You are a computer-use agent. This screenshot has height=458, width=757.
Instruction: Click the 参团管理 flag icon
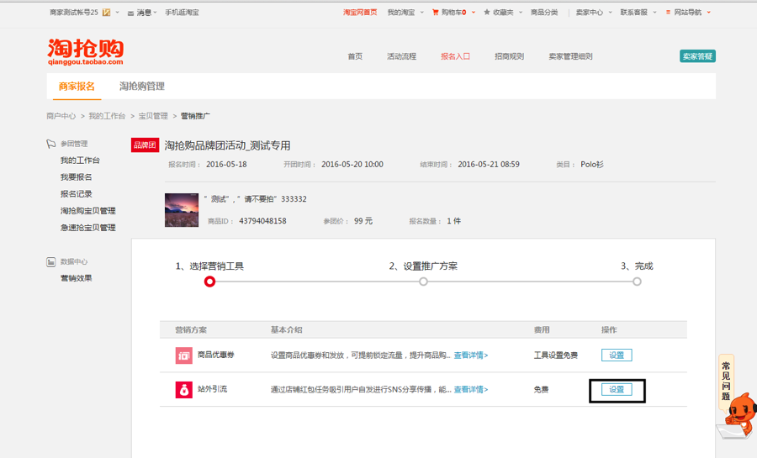(x=50, y=144)
